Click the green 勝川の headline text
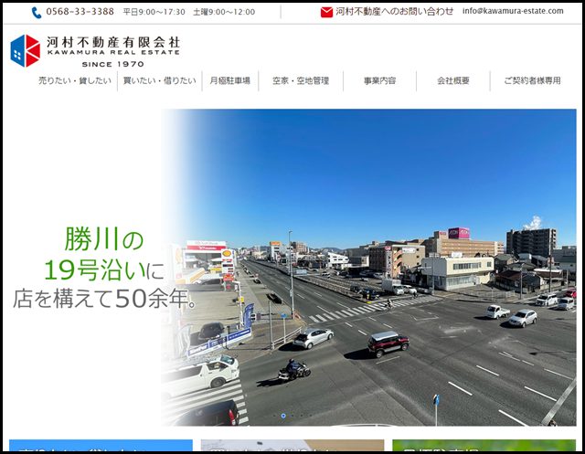The height and width of the screenshot is (454, 585). (x=104, y=239)
